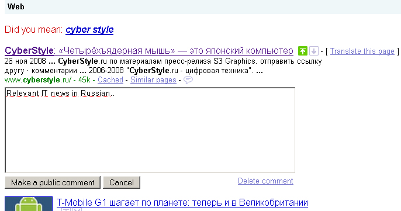Open the T-Mobile G1 result link
Screen dimensions: 401x211
click(182, 203)
